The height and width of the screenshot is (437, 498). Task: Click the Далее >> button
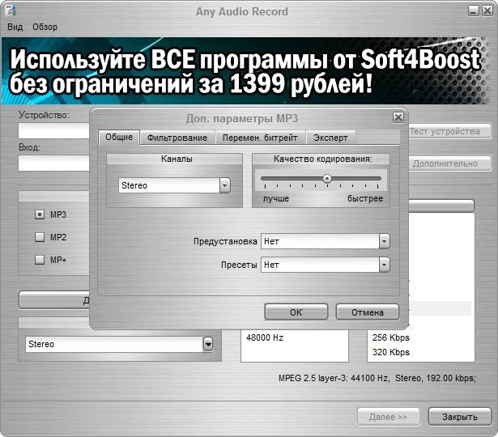pyautogui.click(x=389, y=417)
